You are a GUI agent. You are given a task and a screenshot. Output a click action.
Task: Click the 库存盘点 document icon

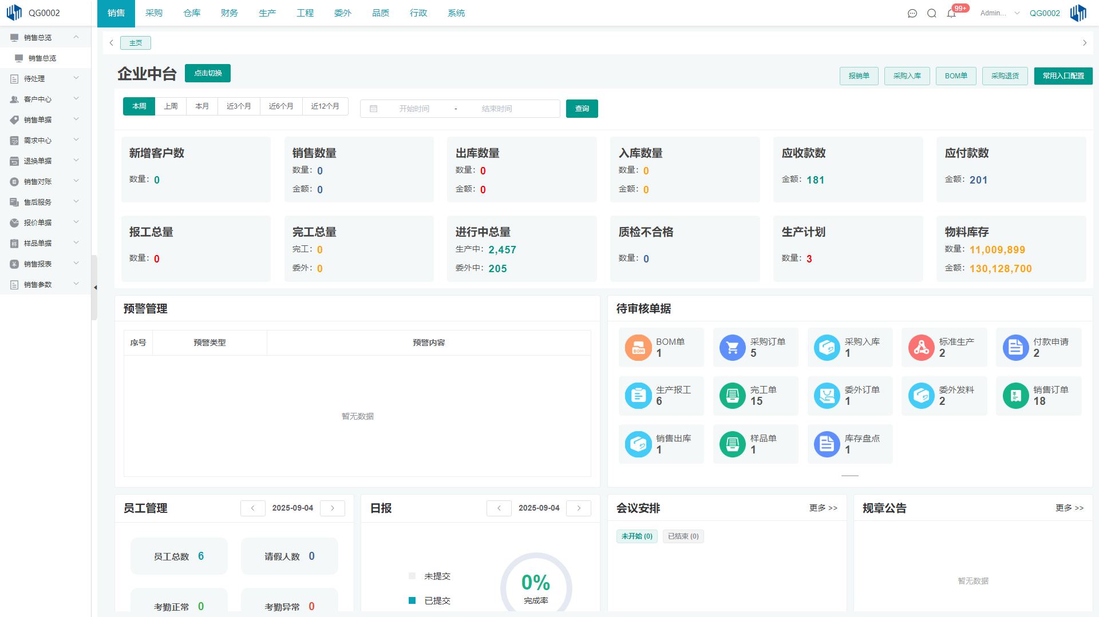(x=827, y=444)
